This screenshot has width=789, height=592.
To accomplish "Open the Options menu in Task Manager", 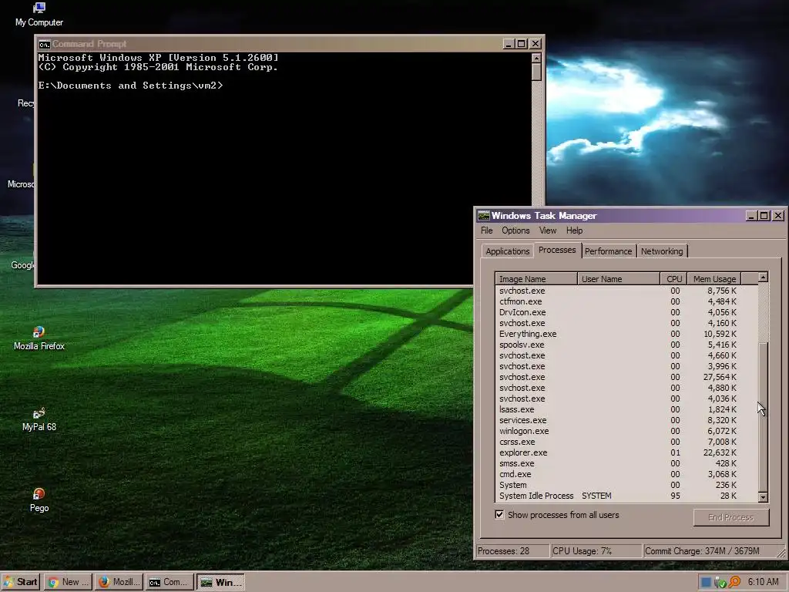I will pyautogui.click(x=515, y=230).
